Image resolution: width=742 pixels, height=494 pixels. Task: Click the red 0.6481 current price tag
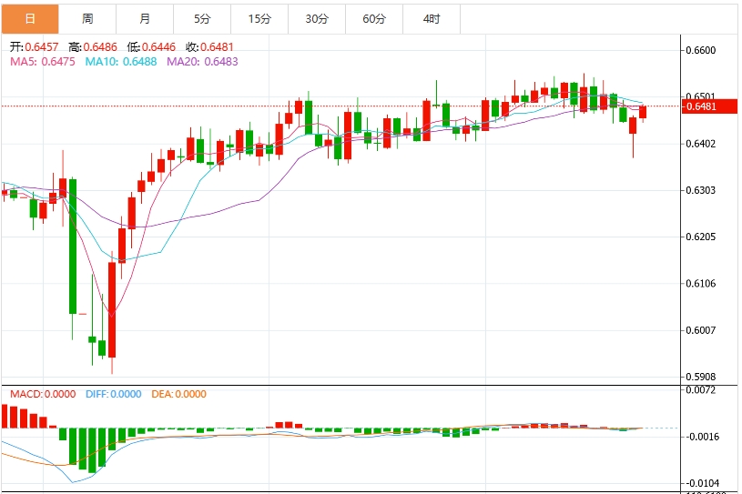[x=709, y=106]
